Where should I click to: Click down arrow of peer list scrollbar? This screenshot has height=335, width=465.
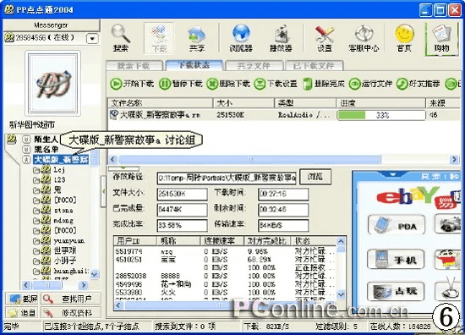(x=341, y=294)
